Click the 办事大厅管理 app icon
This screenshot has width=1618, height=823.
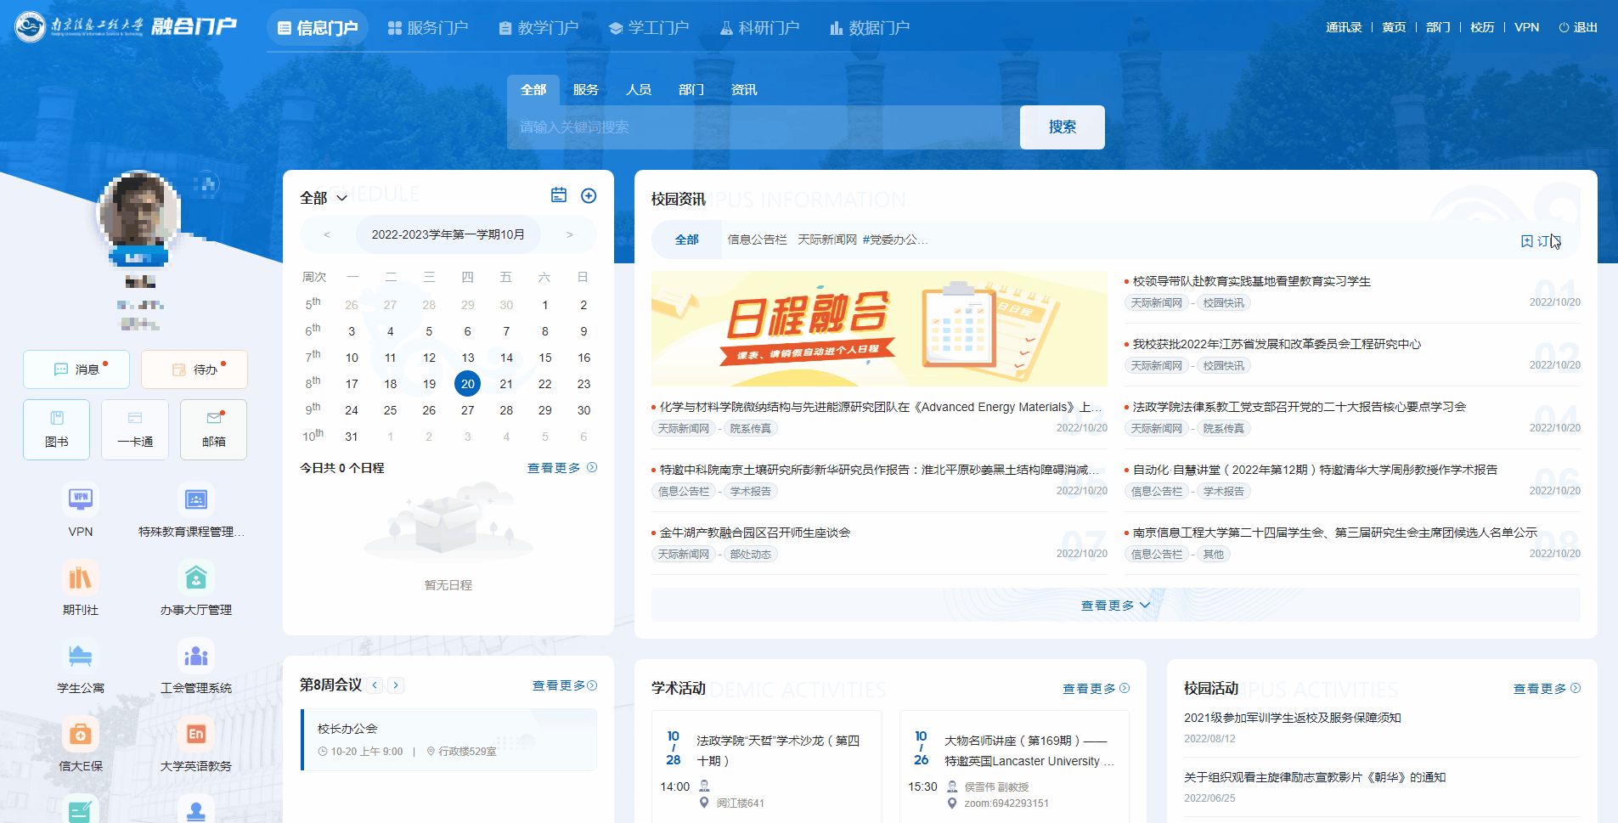pyautogui.click(x=196, y=578)
